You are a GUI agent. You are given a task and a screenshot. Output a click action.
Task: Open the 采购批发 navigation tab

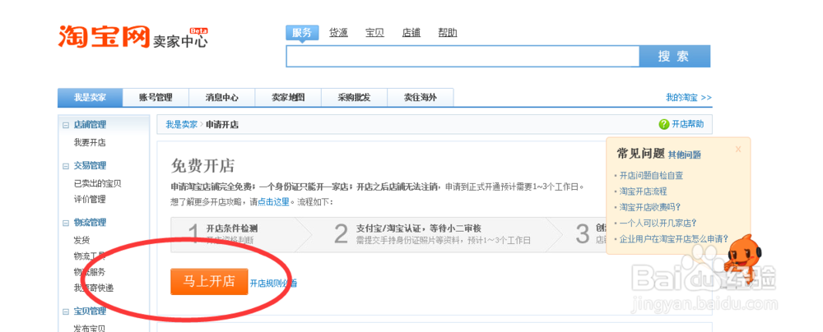(354, 98)
